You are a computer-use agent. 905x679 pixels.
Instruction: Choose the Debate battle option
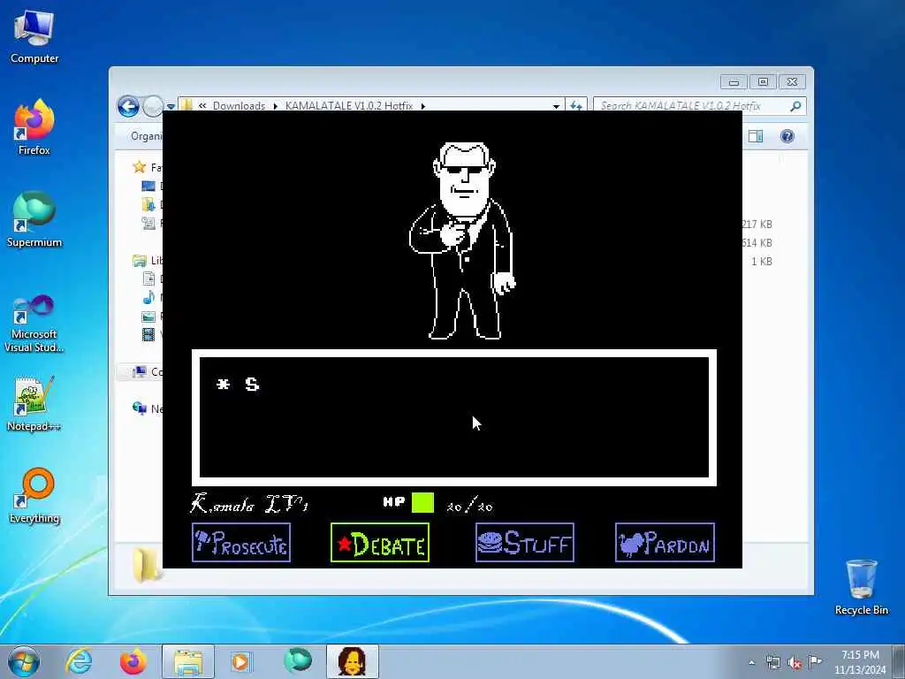coord(380,542)
